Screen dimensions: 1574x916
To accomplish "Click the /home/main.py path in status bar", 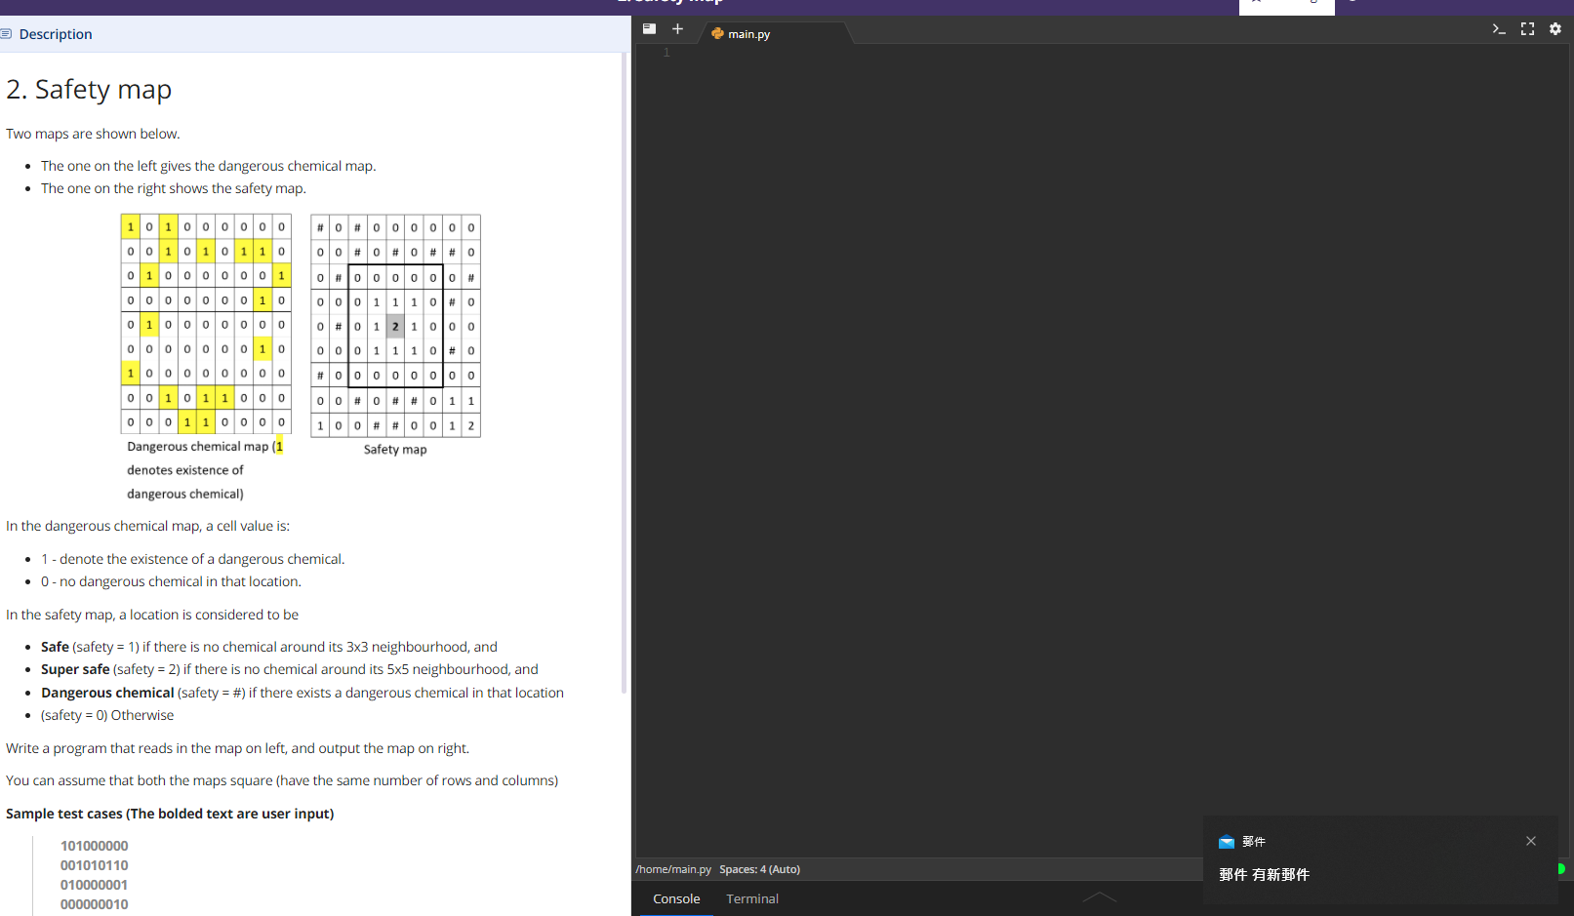I will 673,868.
